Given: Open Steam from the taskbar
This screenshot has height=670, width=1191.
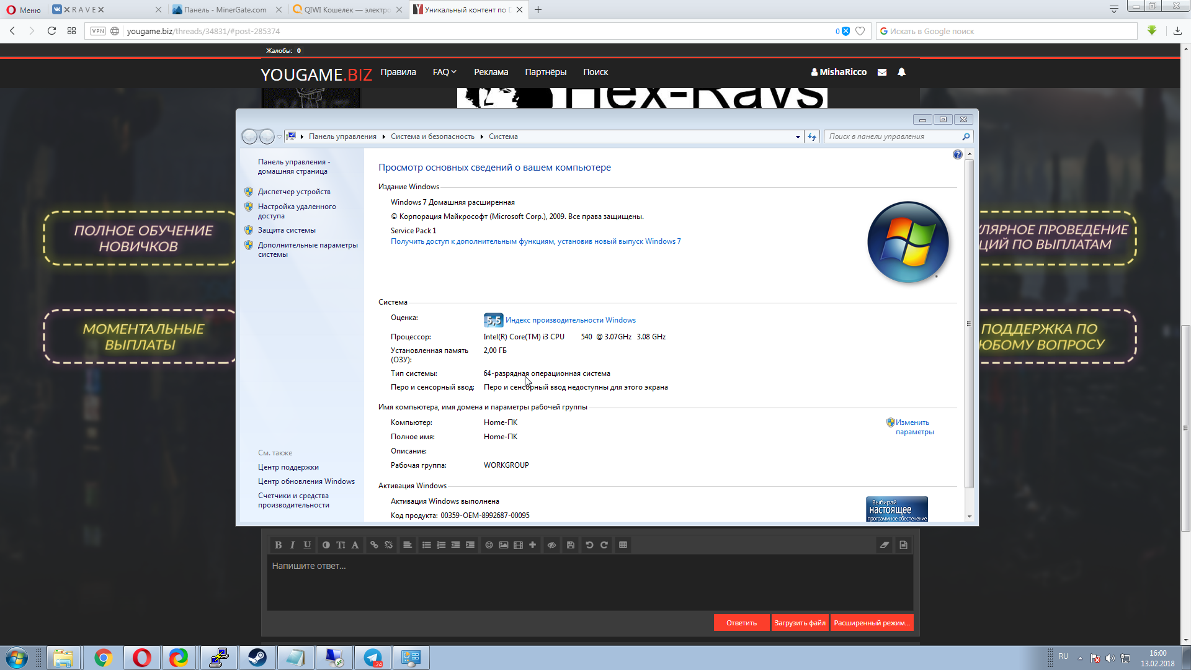Looking at the screenshot, I should (257, 658).
